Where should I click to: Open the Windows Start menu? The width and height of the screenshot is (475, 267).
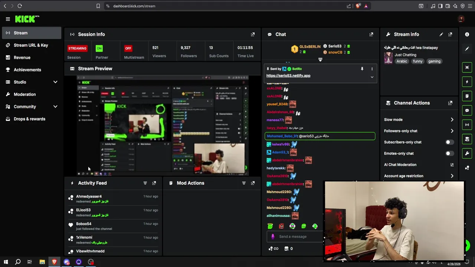6,262
